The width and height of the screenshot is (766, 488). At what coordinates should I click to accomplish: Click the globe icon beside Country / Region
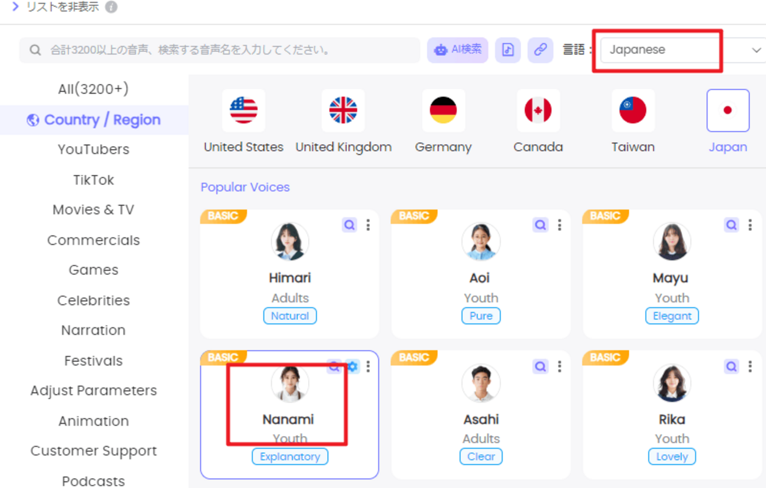pyautogui.click(x=34, y=119)
